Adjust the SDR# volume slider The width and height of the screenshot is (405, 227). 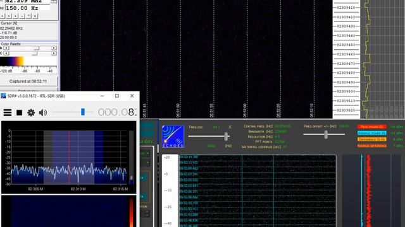point(83,112)
